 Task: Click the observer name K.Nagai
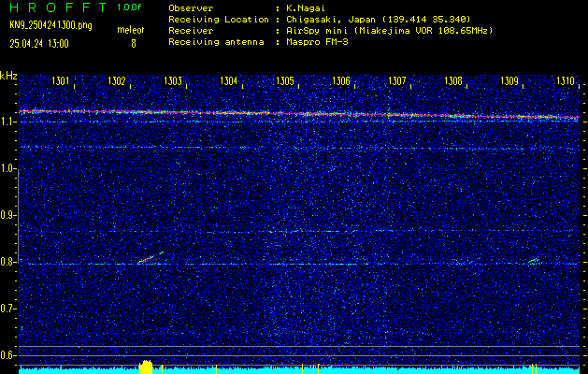point(306,8)
